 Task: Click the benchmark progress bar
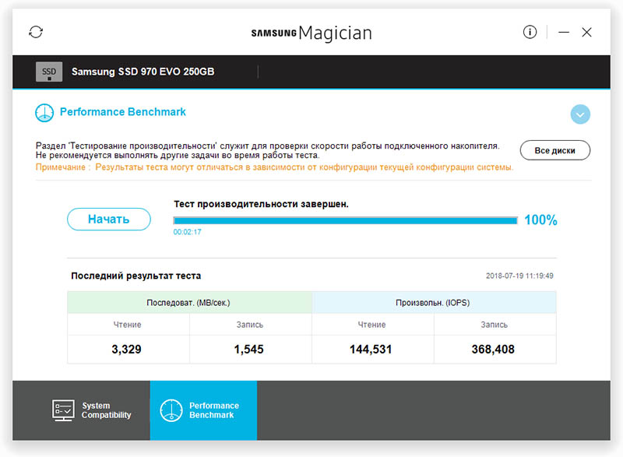(x=345, y=220)
